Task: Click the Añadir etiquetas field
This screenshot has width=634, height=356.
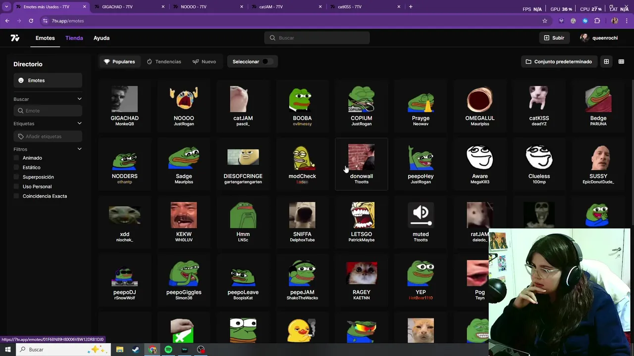Action: 48,136
